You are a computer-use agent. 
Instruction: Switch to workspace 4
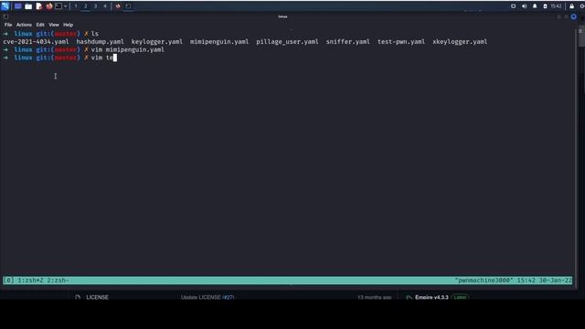(x=105, y=6)
